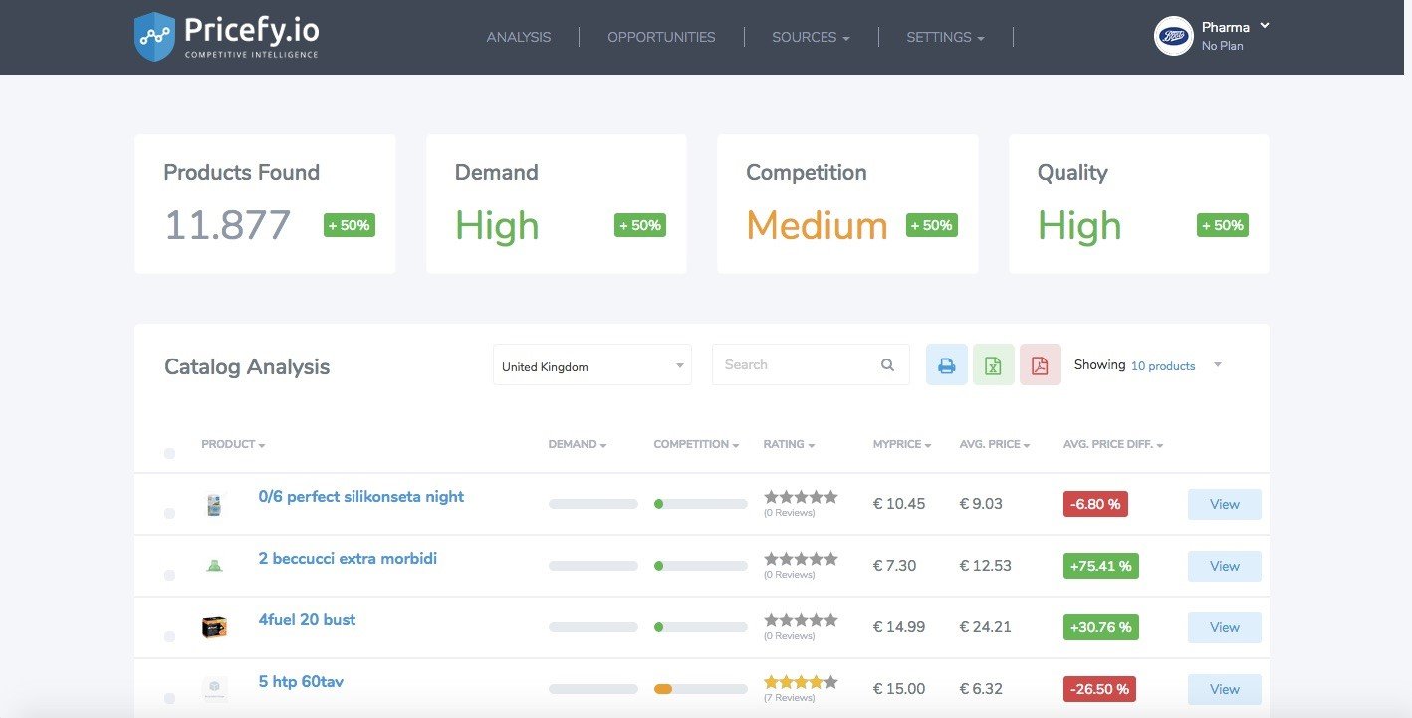Sort by the PRODUCT column header
The height and width of the screenshot is (718, 1412).
(x=233, y=444)
